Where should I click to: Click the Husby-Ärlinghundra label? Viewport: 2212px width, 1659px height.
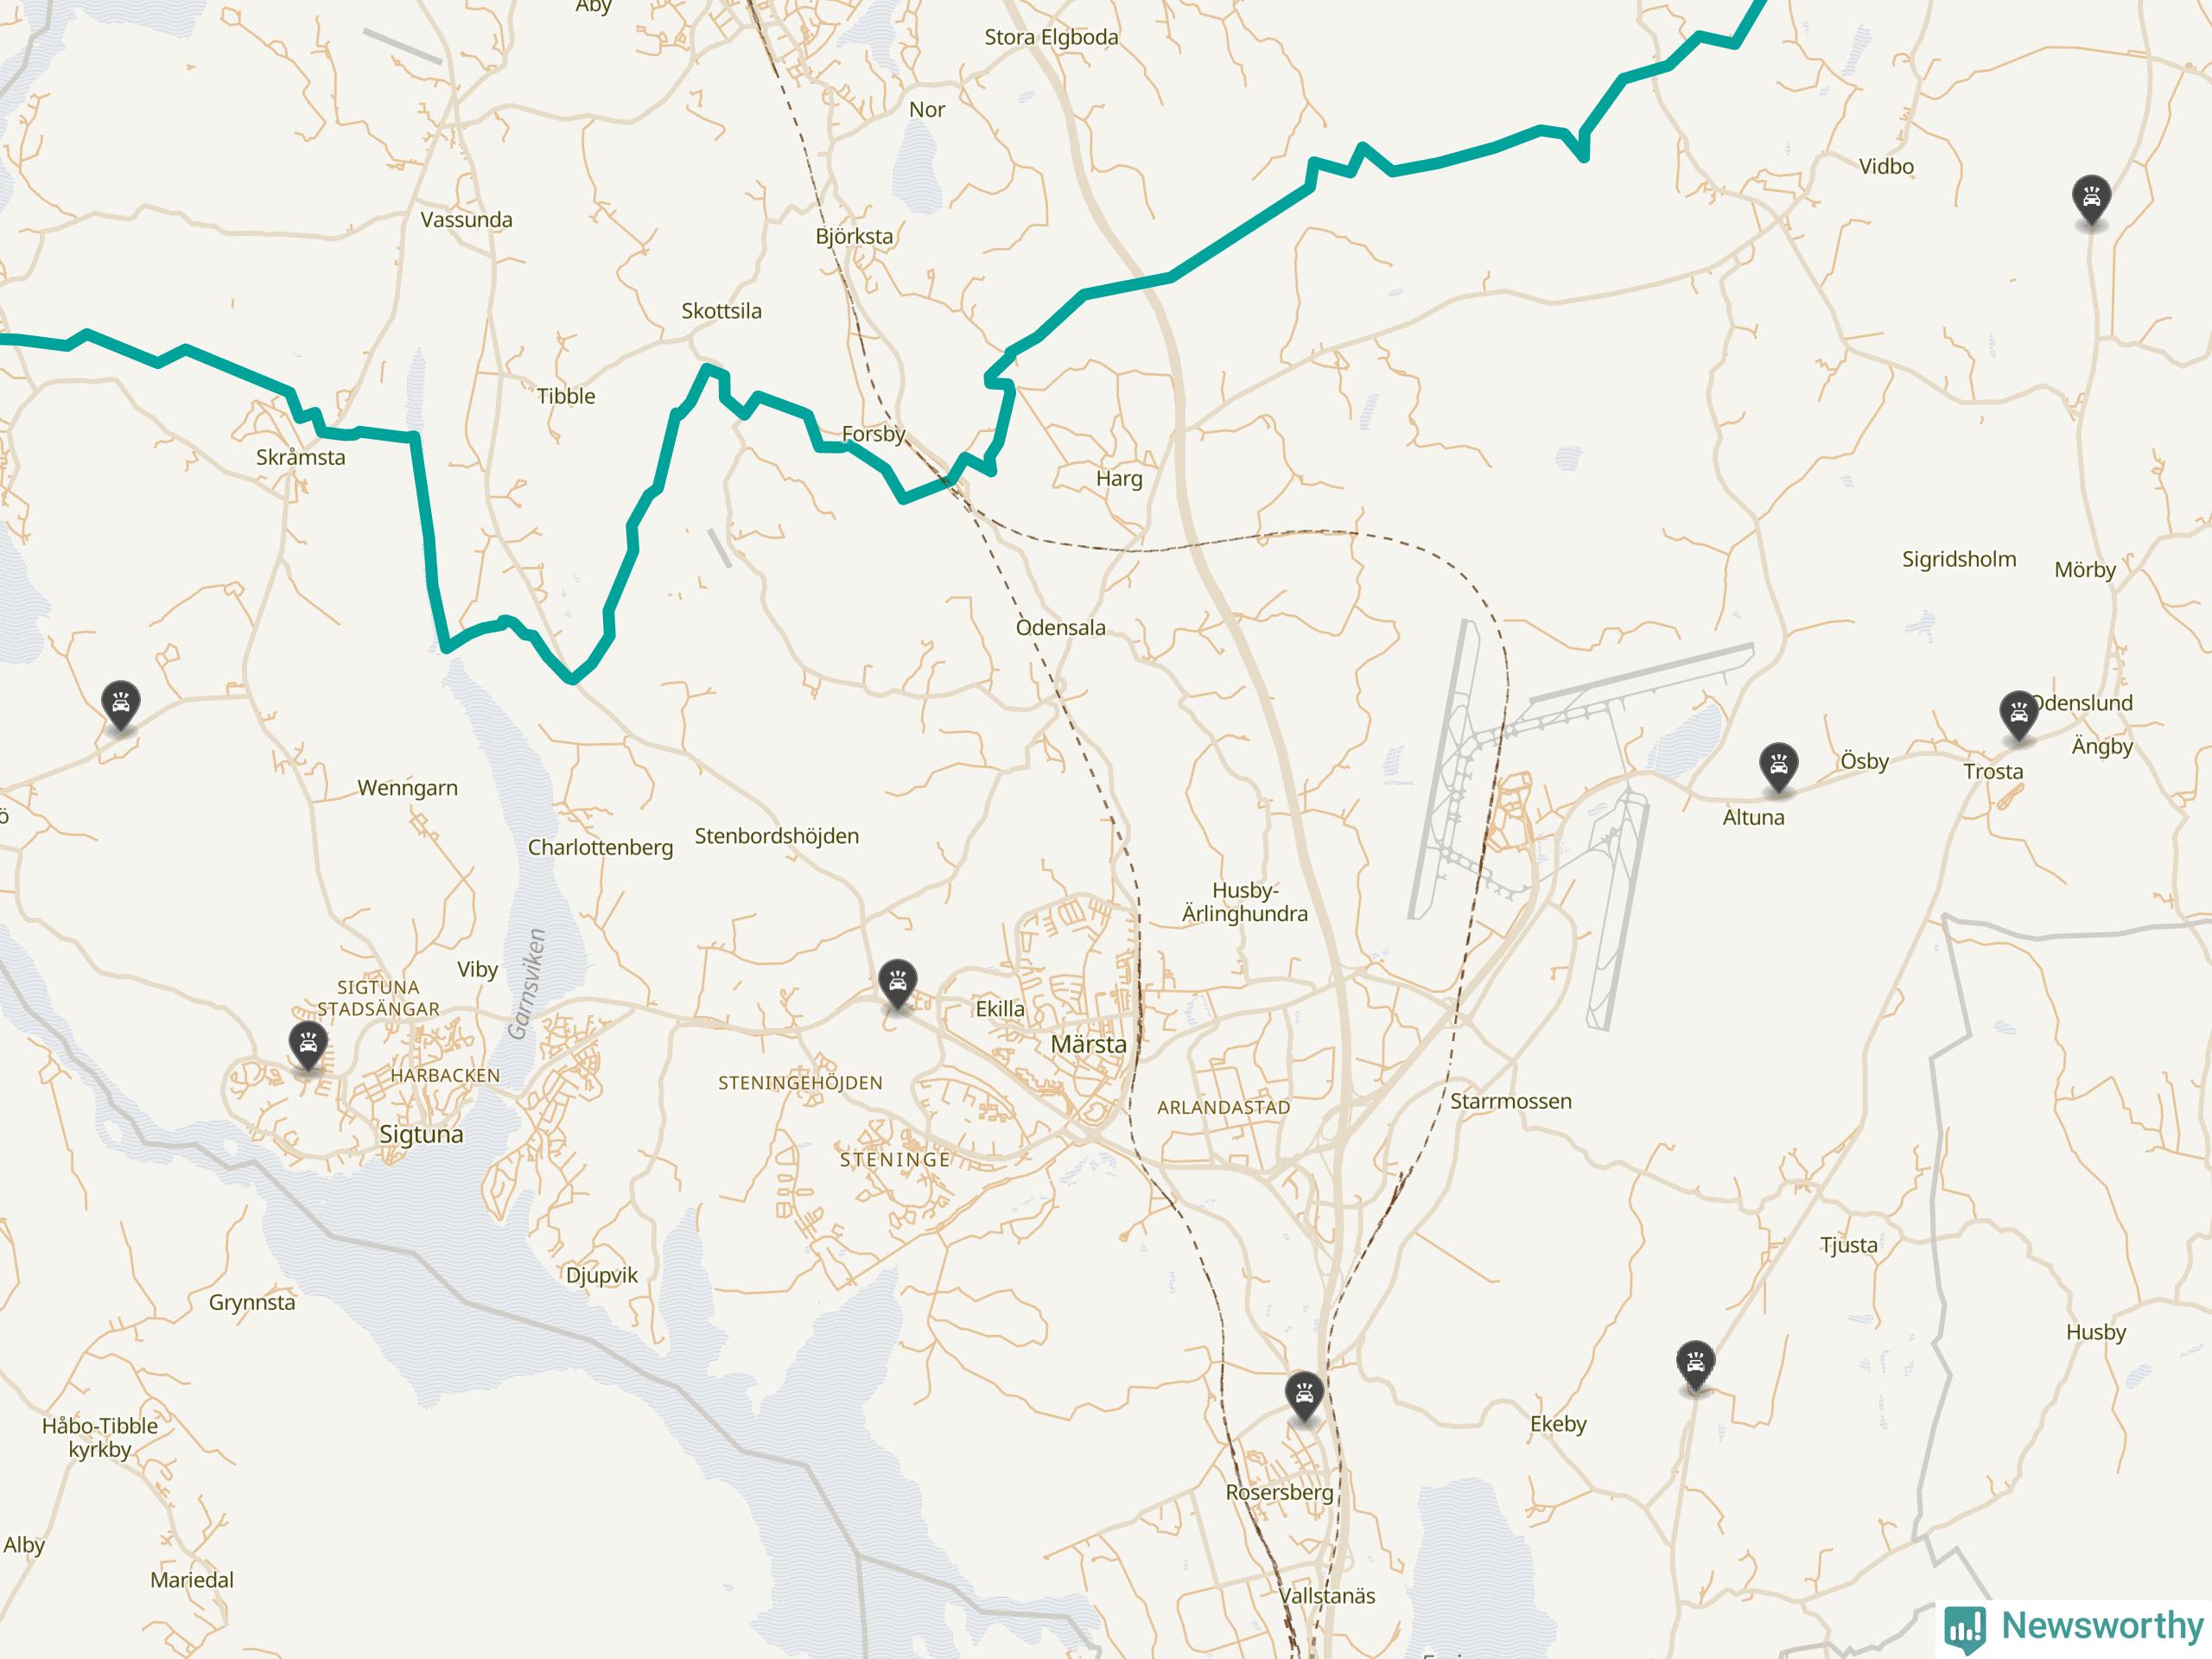[x=1245, y=901]
